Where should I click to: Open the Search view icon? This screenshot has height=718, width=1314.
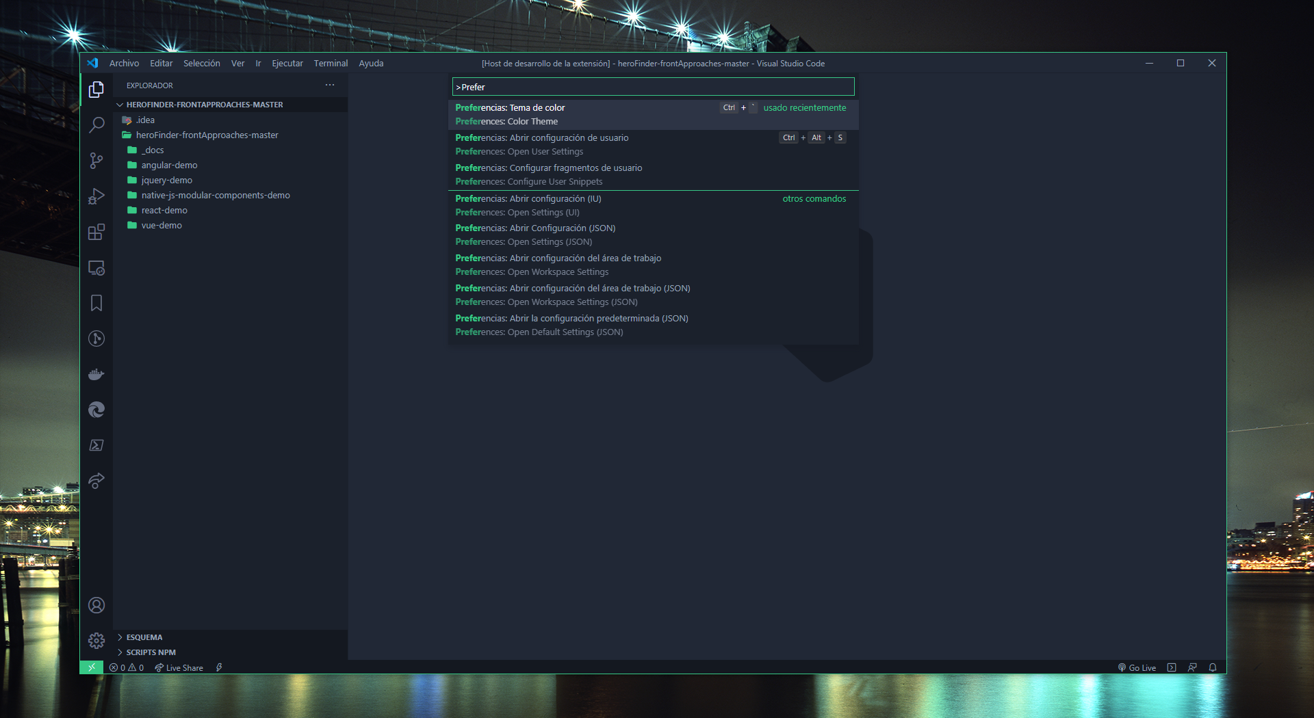[96, 125]
